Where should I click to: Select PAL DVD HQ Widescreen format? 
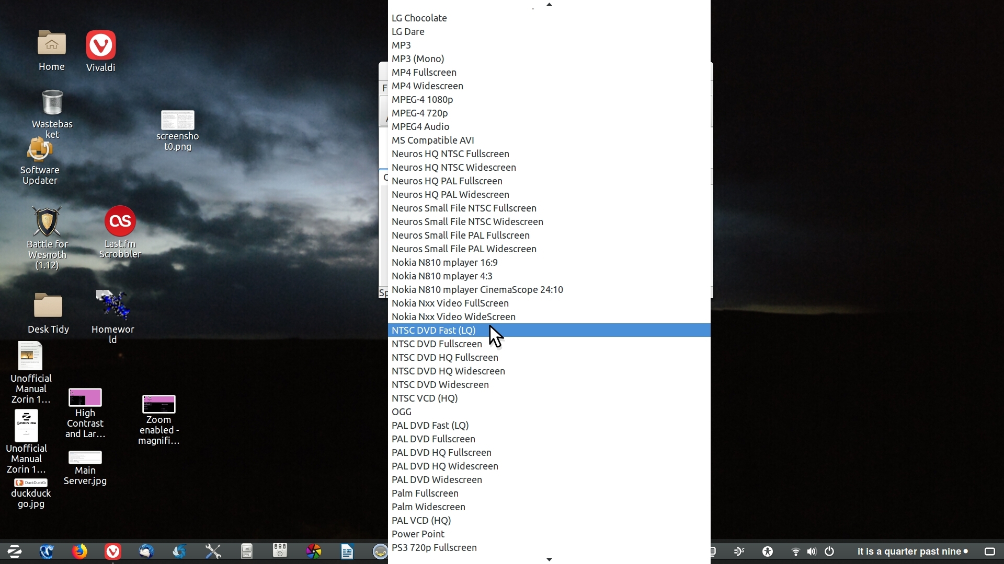[445, 465]
